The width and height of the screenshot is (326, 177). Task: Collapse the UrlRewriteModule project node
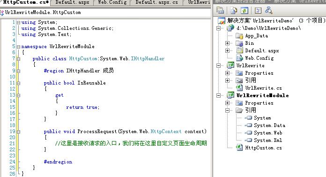click(219, 95)
